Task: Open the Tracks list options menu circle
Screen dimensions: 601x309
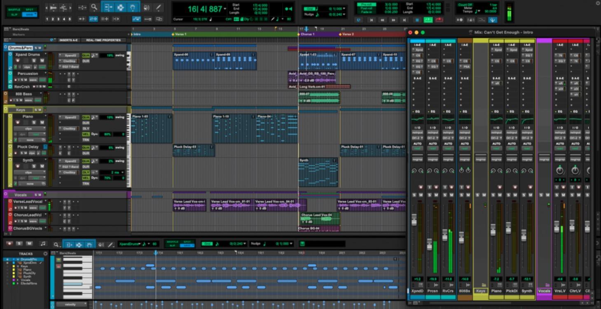Action: [46, 254]
